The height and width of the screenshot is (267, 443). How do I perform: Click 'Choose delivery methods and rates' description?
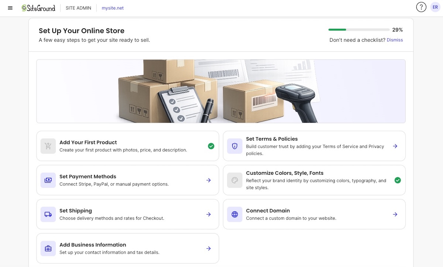point(112,218)
